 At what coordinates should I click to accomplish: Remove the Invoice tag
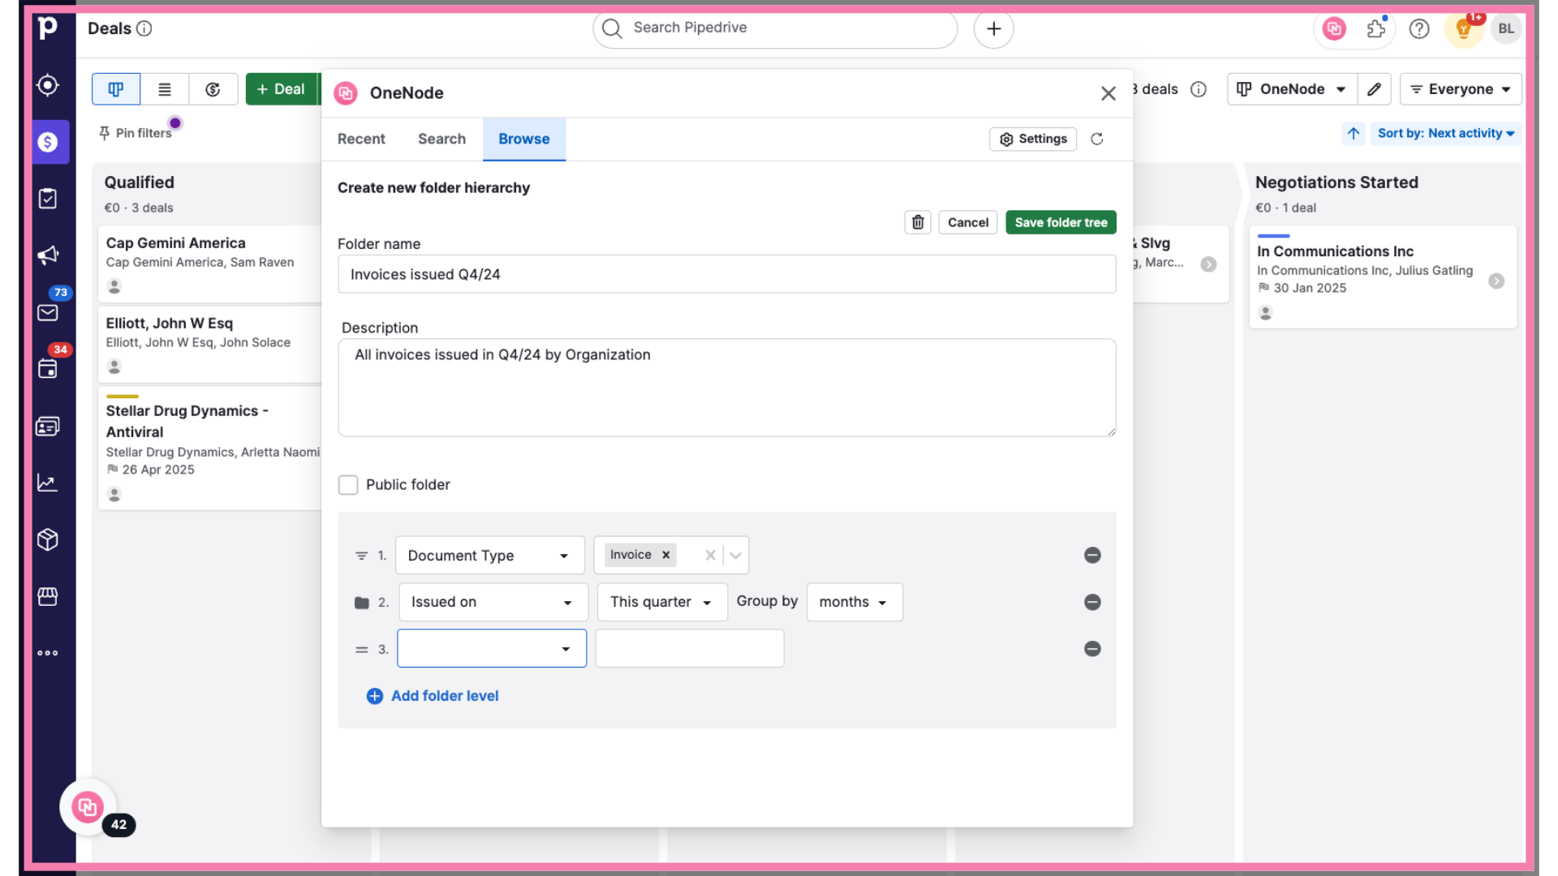[666, 555]
